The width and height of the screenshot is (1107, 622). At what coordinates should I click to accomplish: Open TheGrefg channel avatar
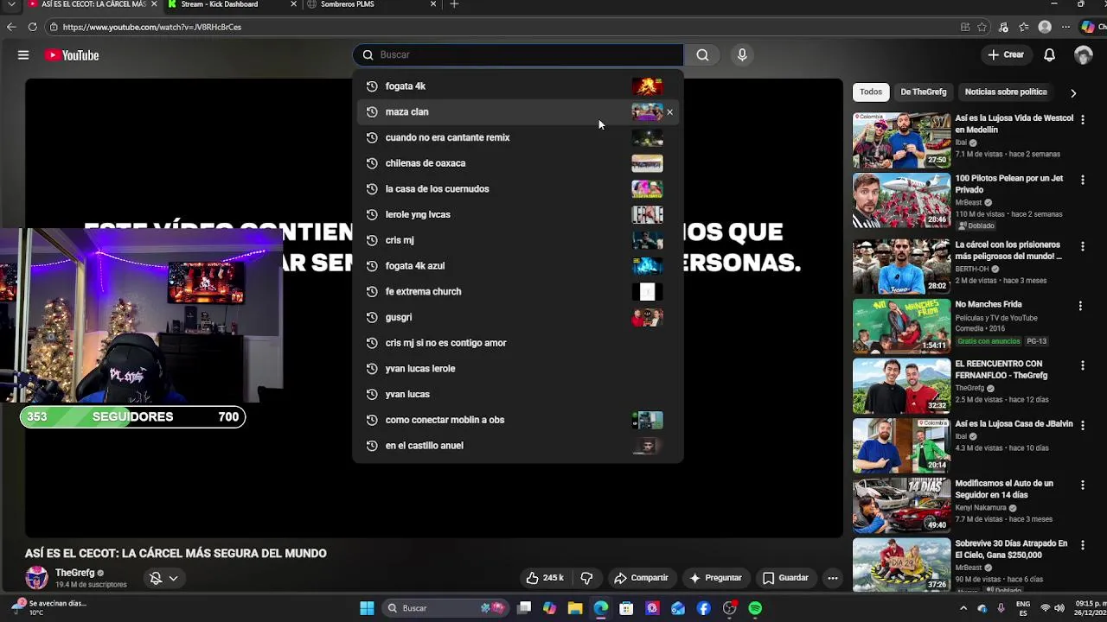pos(36,578)
